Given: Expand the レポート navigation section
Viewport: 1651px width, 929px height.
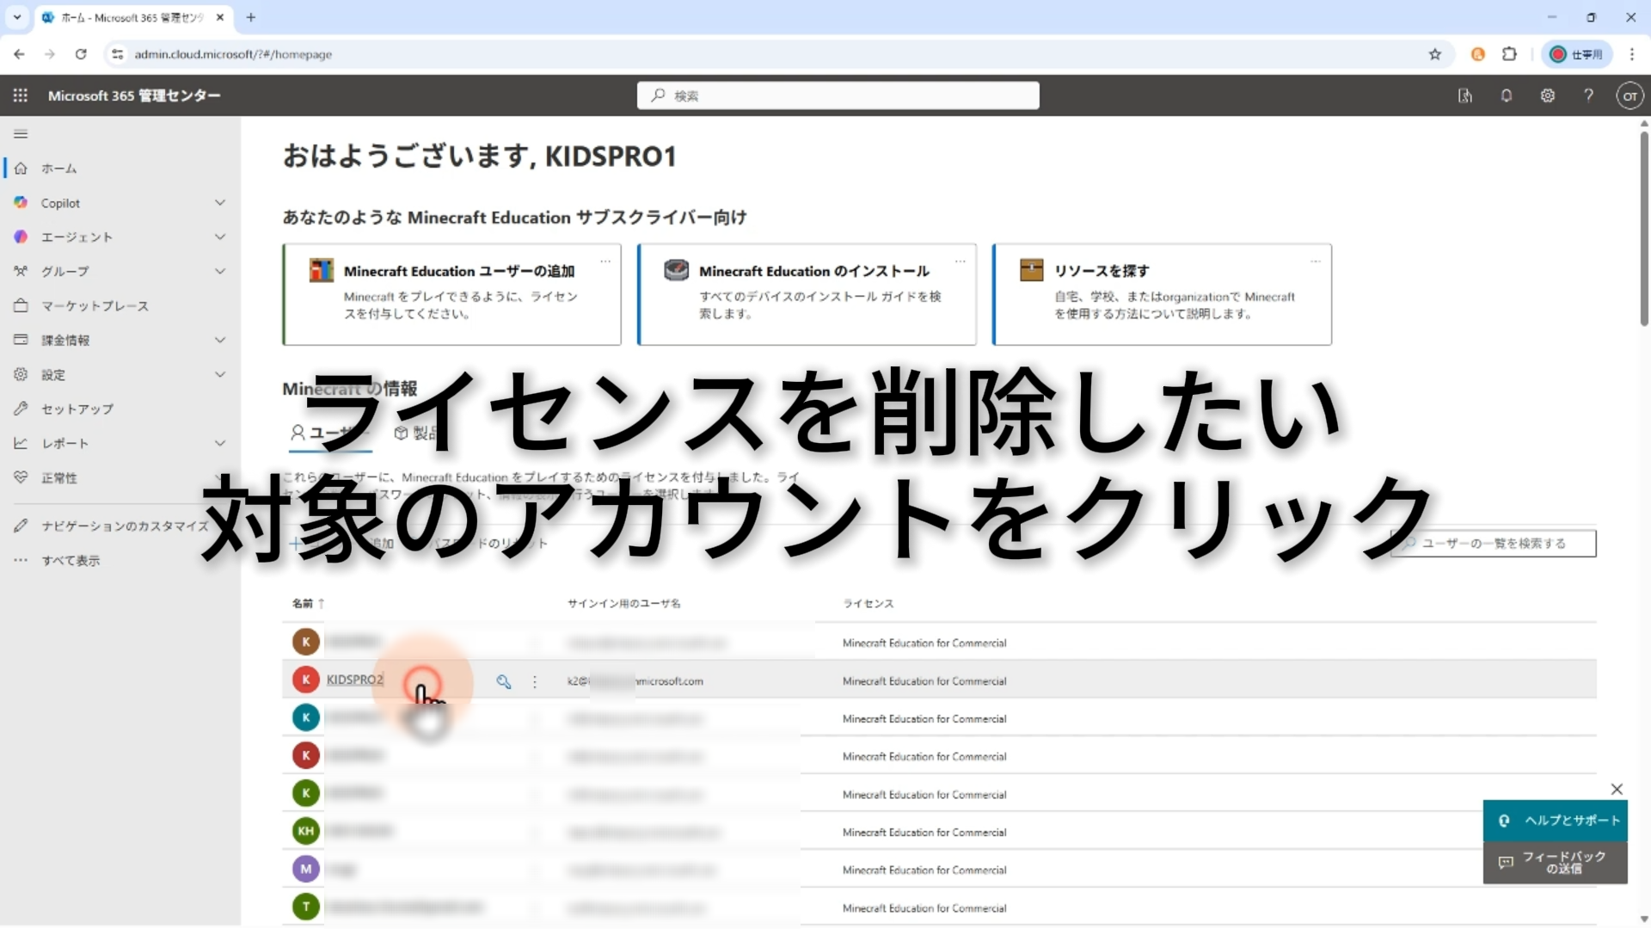Looking at the screenshot, I should (x=220, y=443).
